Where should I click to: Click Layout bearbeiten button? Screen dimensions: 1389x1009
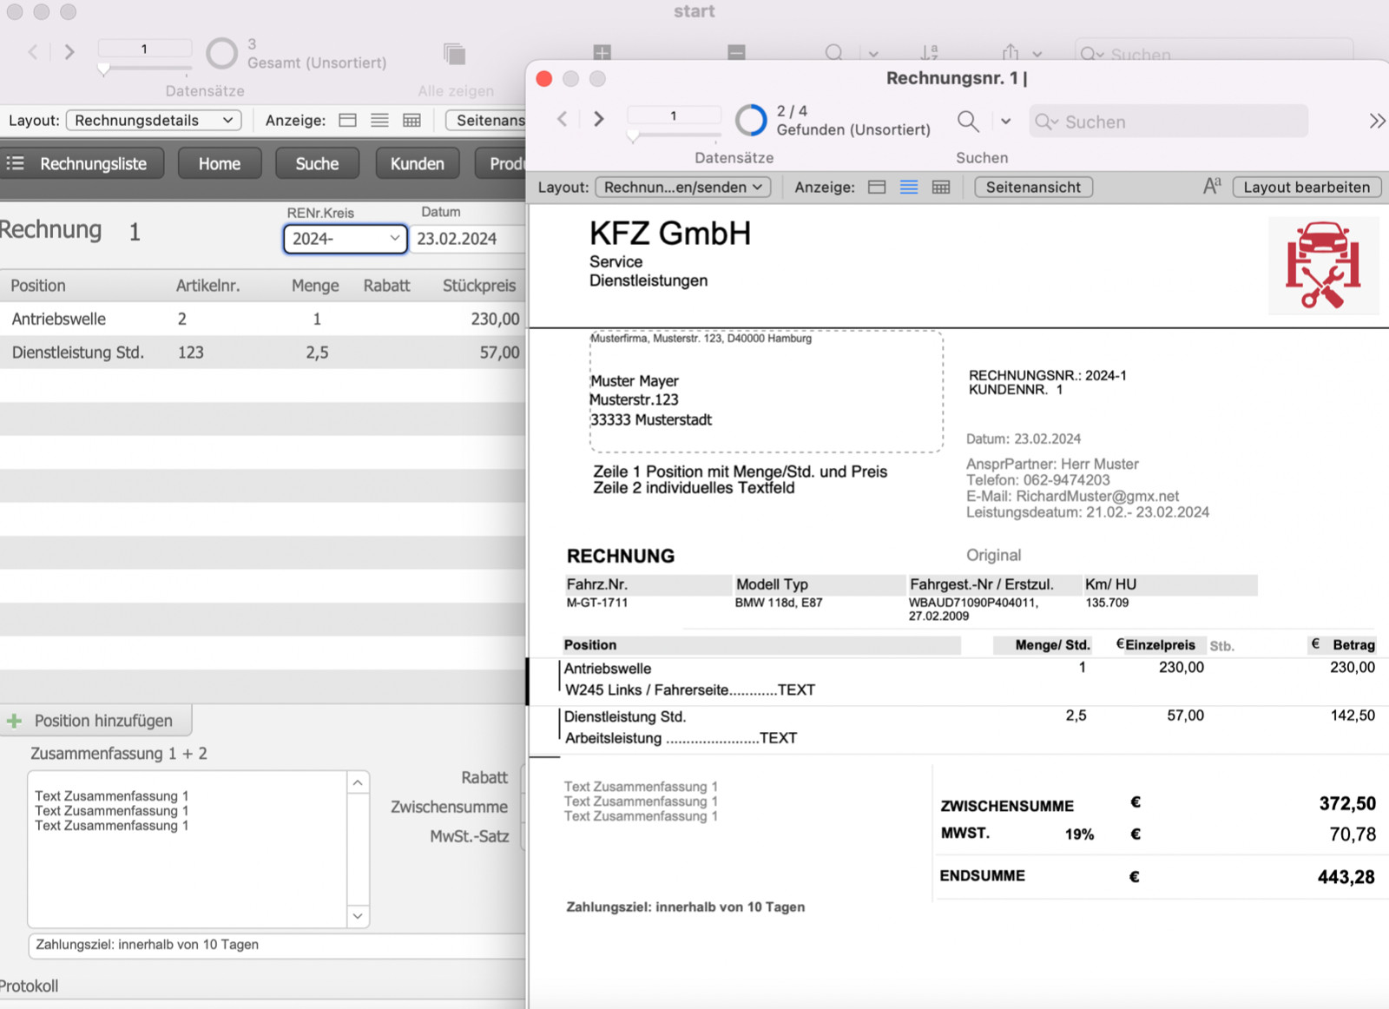point(1307,187)
